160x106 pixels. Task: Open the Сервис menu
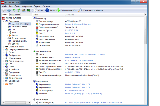(x=37, y=6)
